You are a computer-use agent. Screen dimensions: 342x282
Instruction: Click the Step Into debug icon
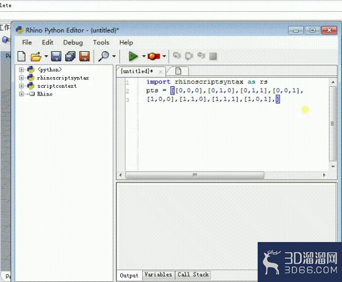(177, 56)
